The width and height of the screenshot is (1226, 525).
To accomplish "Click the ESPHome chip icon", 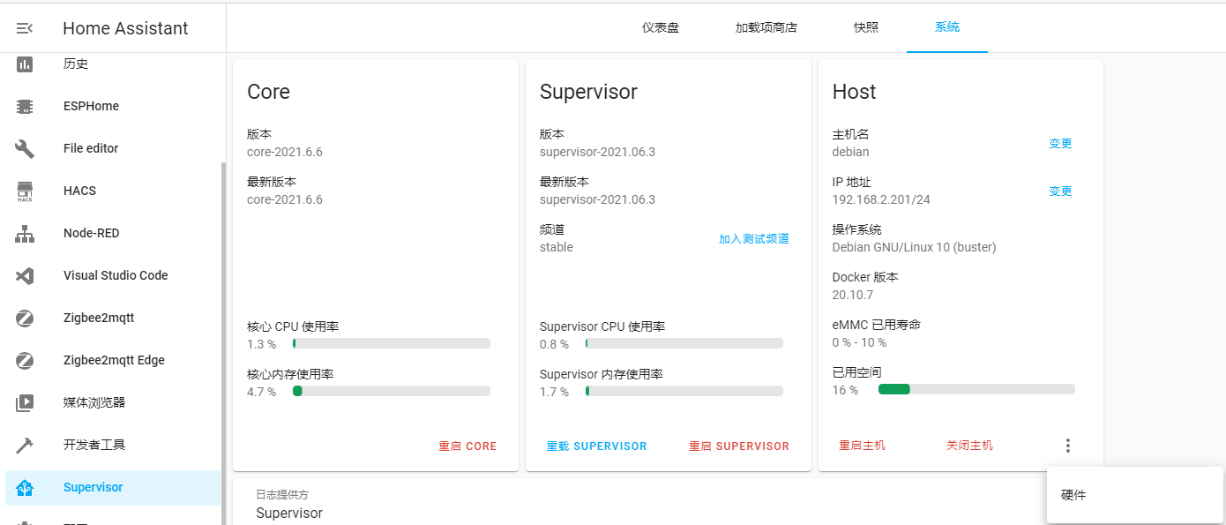I will tap(25, 106).
